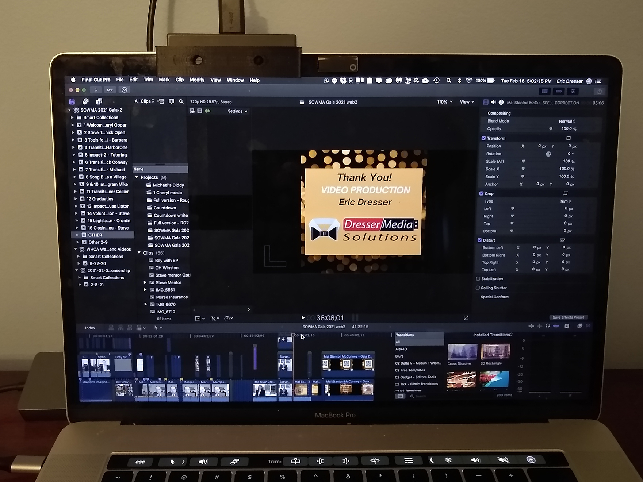The image size is (643, 482).
Task: Show or hide the Browser workspace button
Action: tap(545, 91)
